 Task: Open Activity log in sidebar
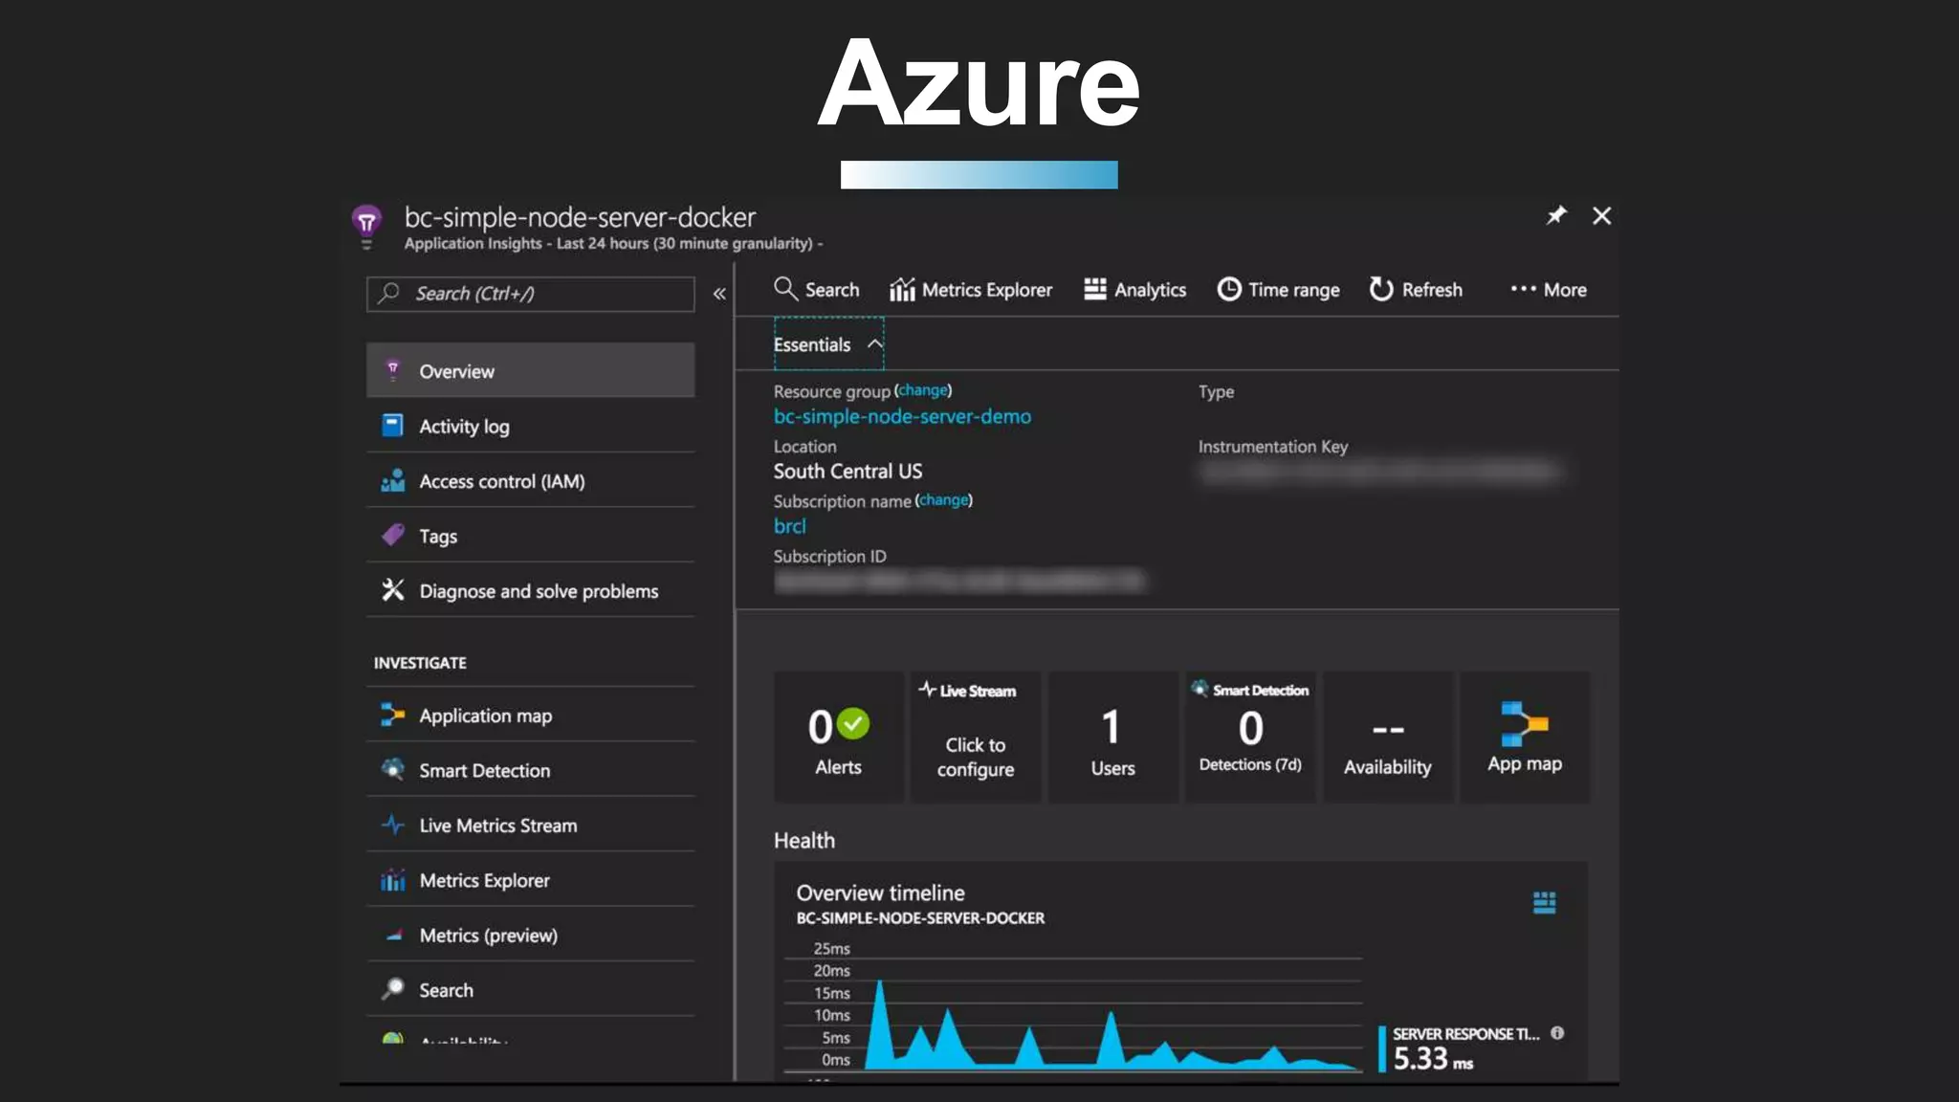pyautogui.click(x=464, y=427)
